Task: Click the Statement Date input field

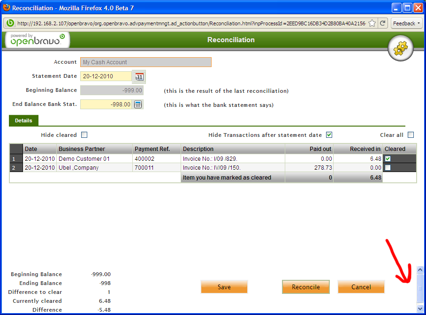Action: tap(106, 76)
